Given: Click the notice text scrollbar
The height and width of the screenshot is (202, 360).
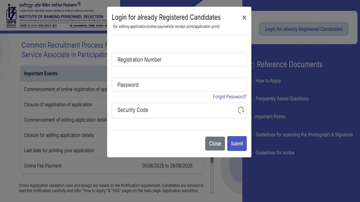Looking at the screenshot, I should (212, 177).
